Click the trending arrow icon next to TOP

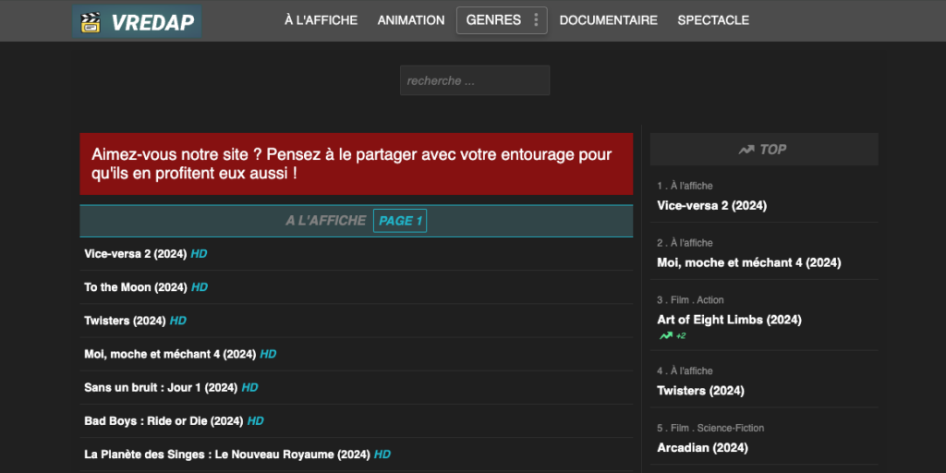click(x=746, y=150)
